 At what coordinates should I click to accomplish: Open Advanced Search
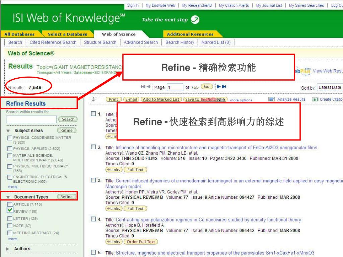pyautogui.click(x=141, y=42)
